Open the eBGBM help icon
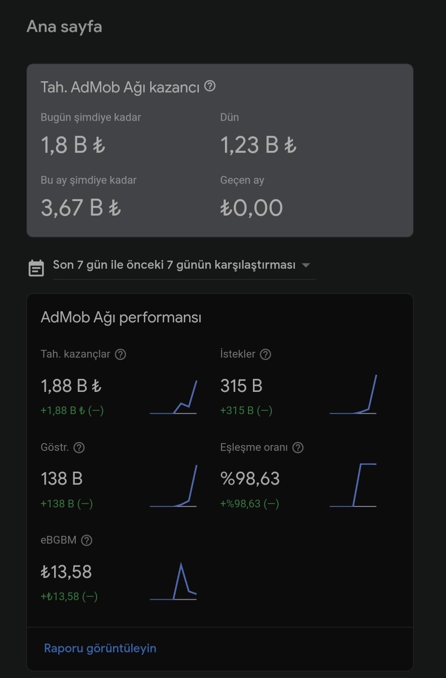The height and width of the screenshot is (678, 446). [86, 540]
